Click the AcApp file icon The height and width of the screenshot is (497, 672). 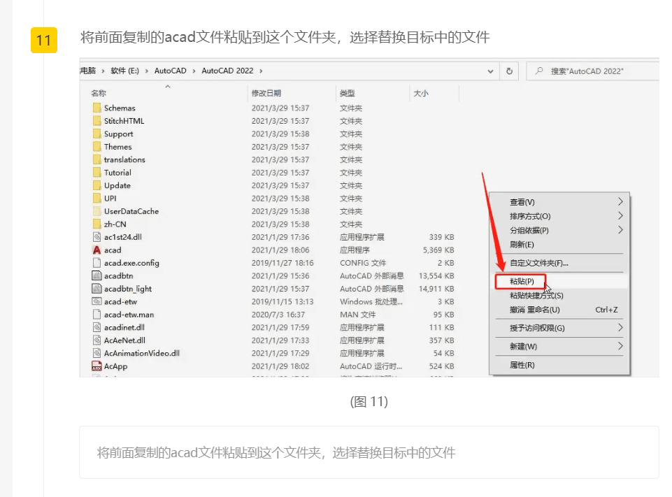[x=97, y=366]
